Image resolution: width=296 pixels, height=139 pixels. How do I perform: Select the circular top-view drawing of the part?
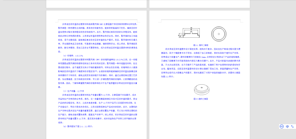(219, 34)
